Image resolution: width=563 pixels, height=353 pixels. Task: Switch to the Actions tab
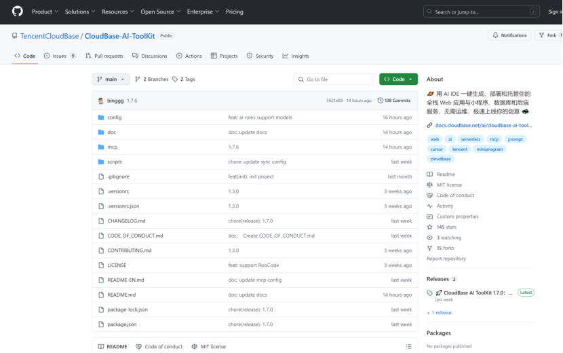click(189, 56)
